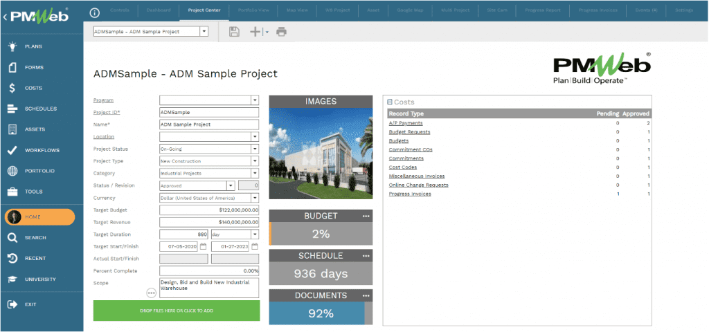Click the Drop Files Here or Click to Add button
This screenshot has height=332, width=709.
pos(177,311)
